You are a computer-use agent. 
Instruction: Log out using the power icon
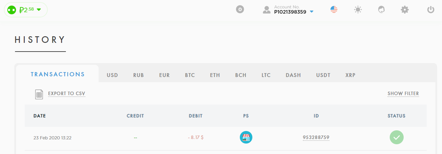(x=431, y=10)
